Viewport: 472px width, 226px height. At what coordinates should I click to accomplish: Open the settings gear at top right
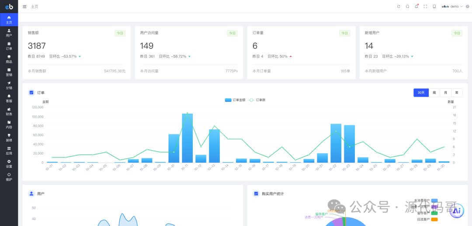(x=467, y=7)
